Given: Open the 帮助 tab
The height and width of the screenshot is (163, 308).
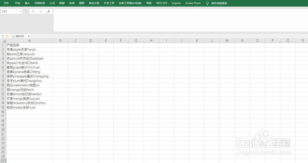Looking at the screenshot, I should point(149,3).
